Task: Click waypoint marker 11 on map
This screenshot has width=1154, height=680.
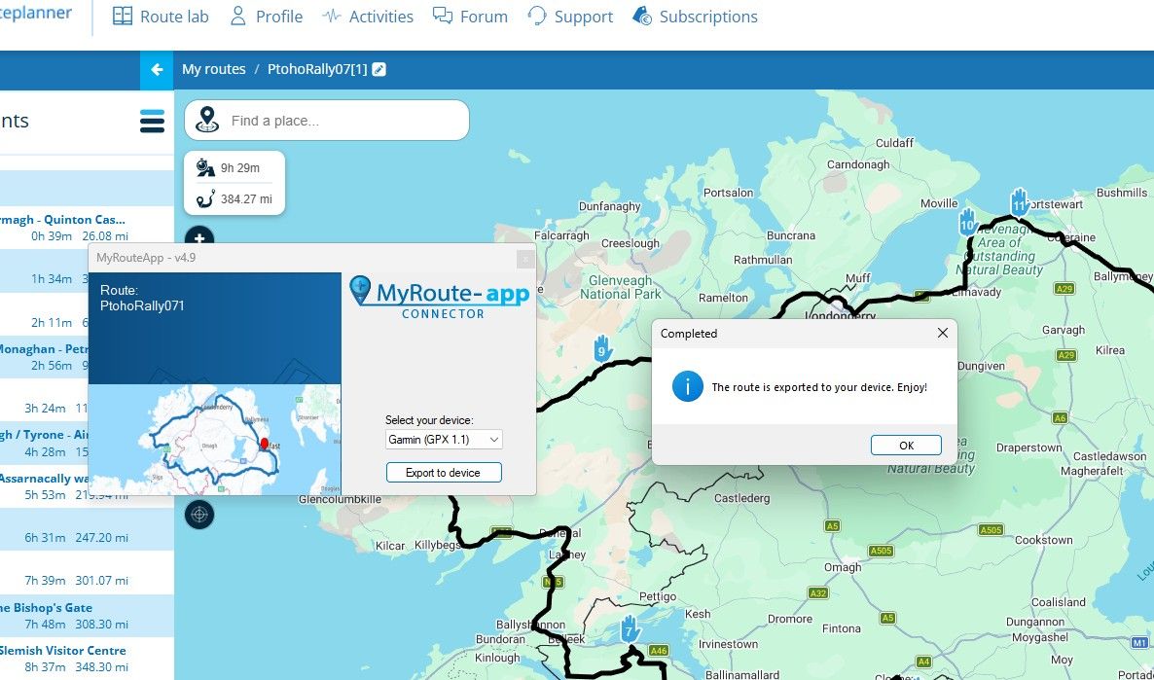Action: (1020, 201)
